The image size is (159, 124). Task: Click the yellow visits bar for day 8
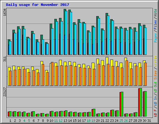click(41, 73)
